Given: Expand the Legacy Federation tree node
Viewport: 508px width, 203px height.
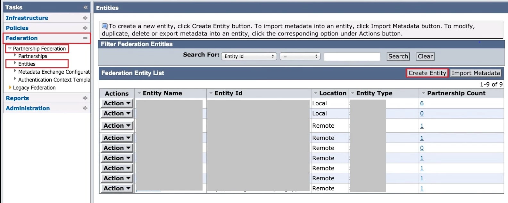Looking at the screenshot, I should [x=10, y=87].
